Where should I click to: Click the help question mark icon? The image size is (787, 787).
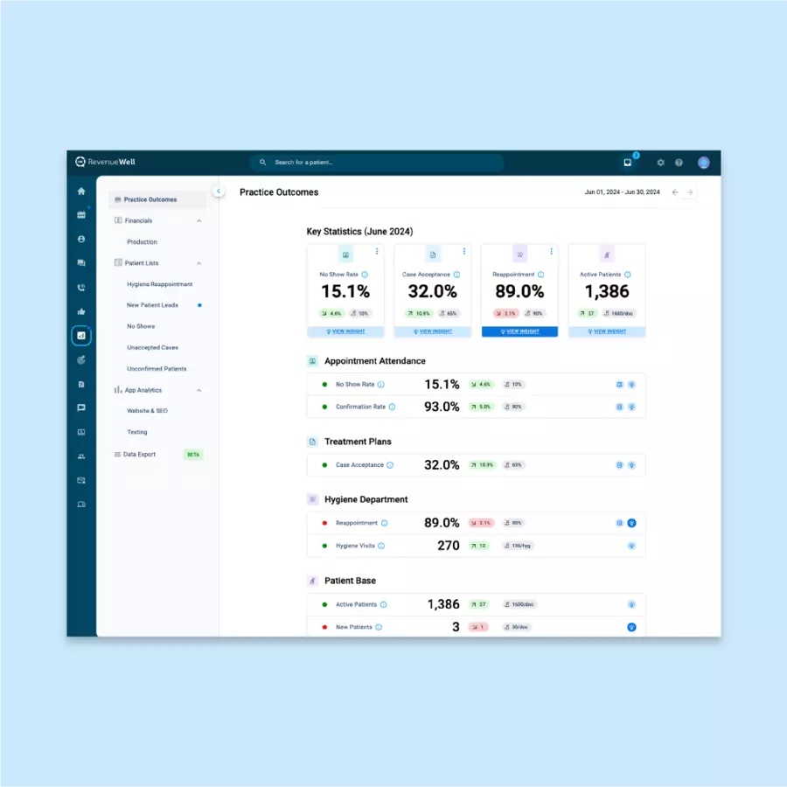tap(679, 163)
